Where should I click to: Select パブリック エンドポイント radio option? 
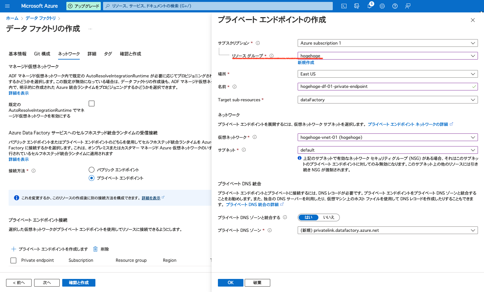pos(92,170)
